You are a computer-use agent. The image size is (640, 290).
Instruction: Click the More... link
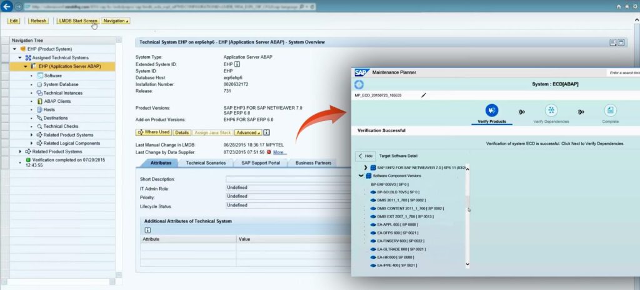pyautogui.click(x=279, y=152)
